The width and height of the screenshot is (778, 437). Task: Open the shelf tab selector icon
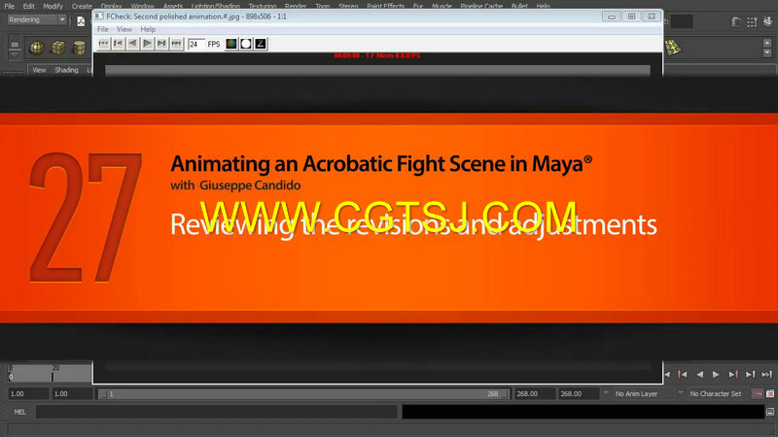(x=15, y=45)
